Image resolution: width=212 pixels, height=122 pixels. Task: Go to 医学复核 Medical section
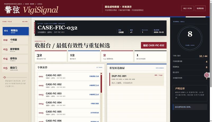pos(15,50)
